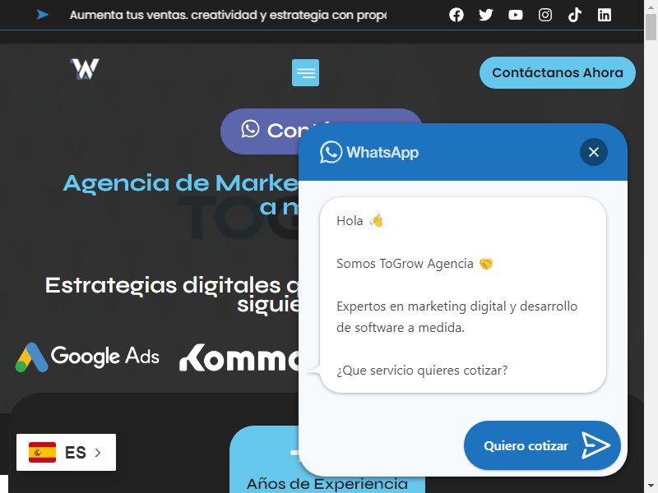Click the chevron beside ES
This screenshot has height=493, width=658.
click(x=98, y=453)
